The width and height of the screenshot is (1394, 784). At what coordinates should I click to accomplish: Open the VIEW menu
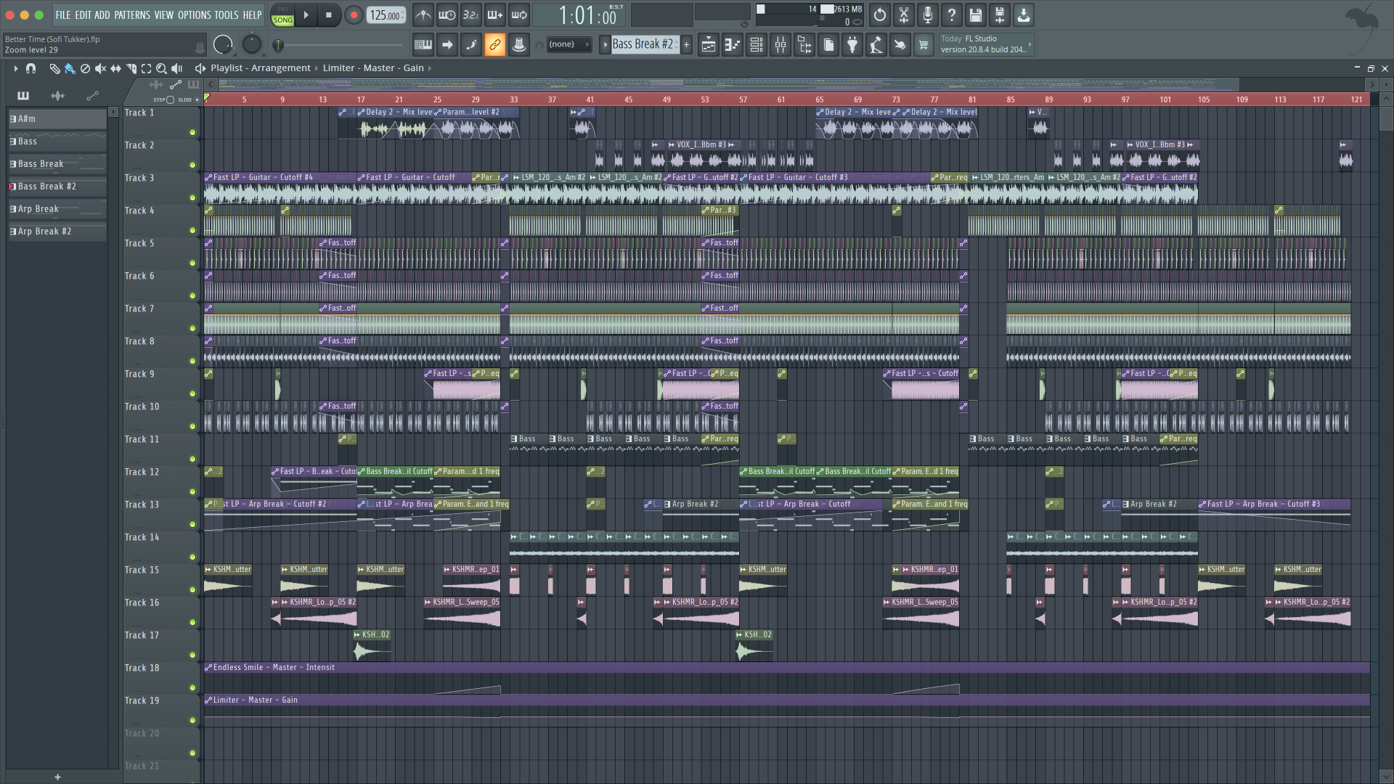tap(164, 15)
